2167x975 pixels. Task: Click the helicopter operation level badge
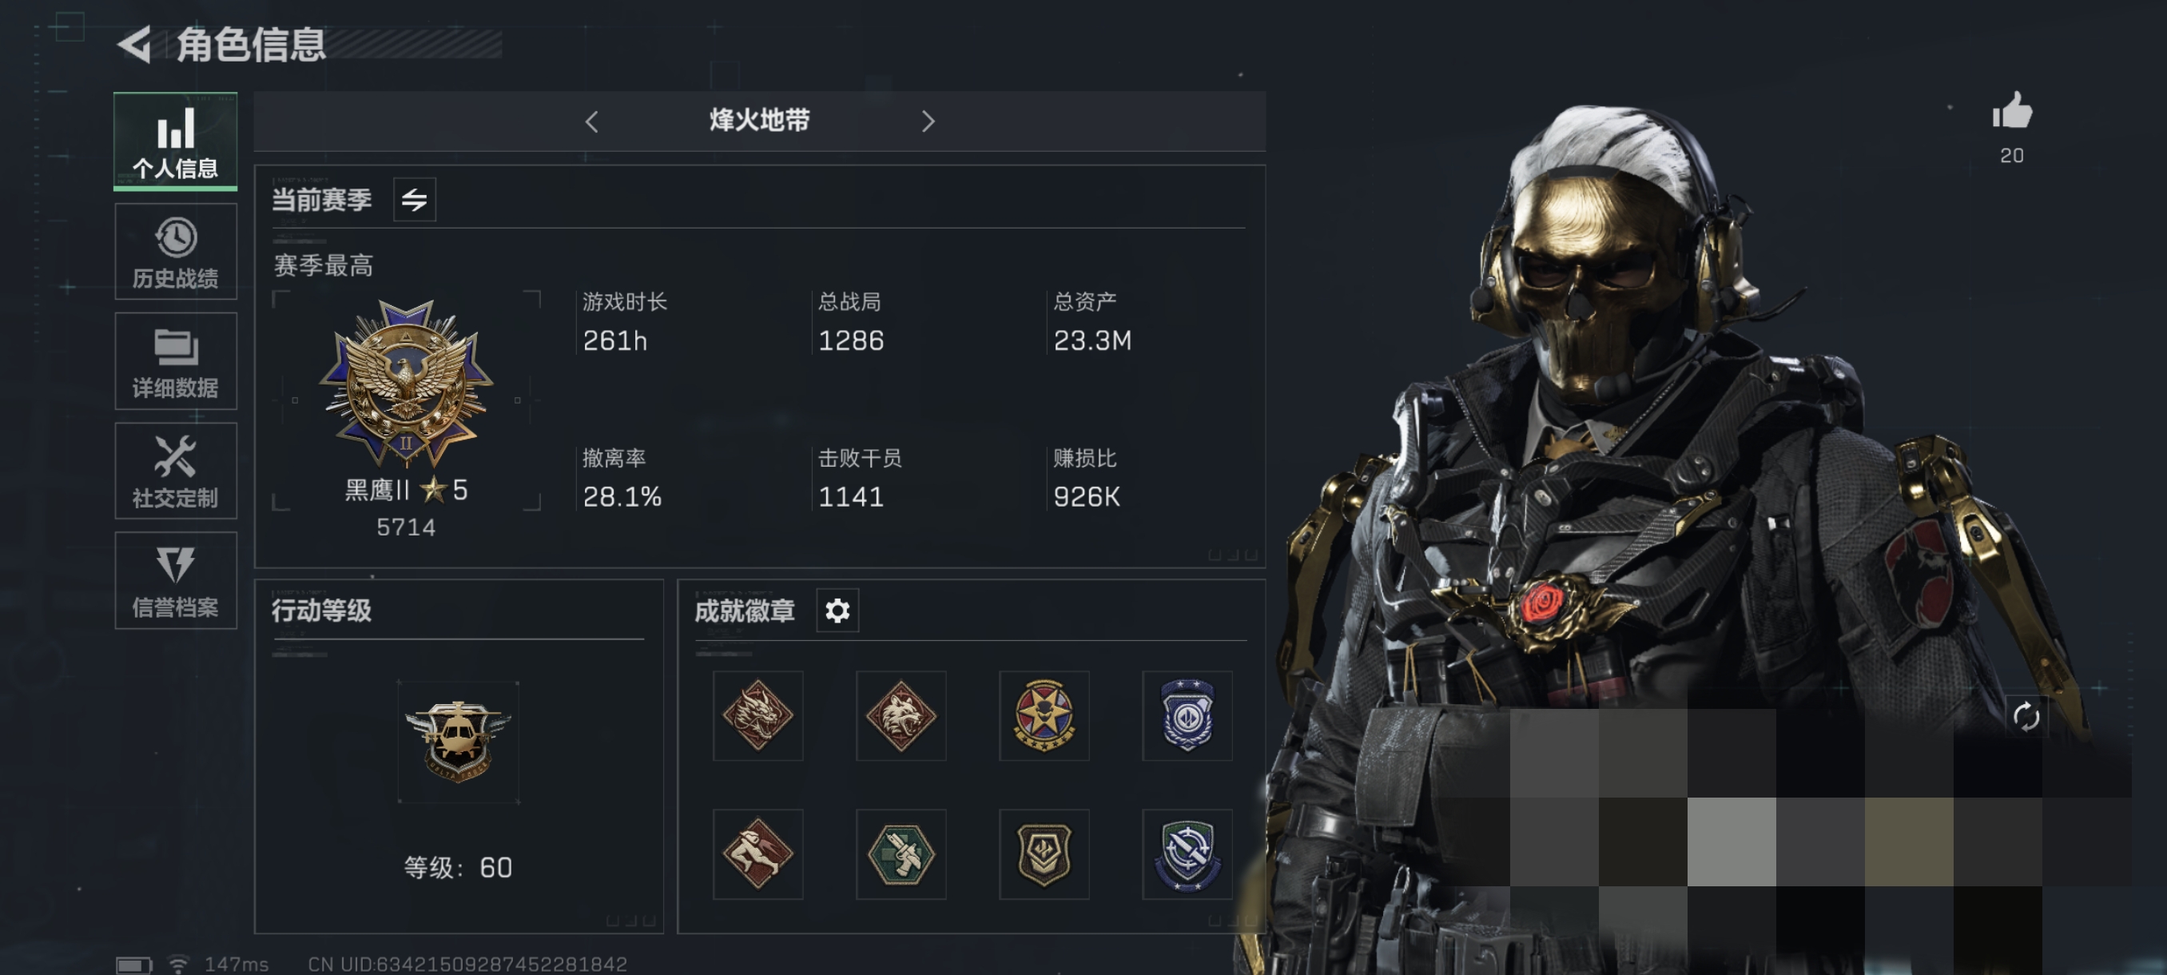tap(458, 741)
